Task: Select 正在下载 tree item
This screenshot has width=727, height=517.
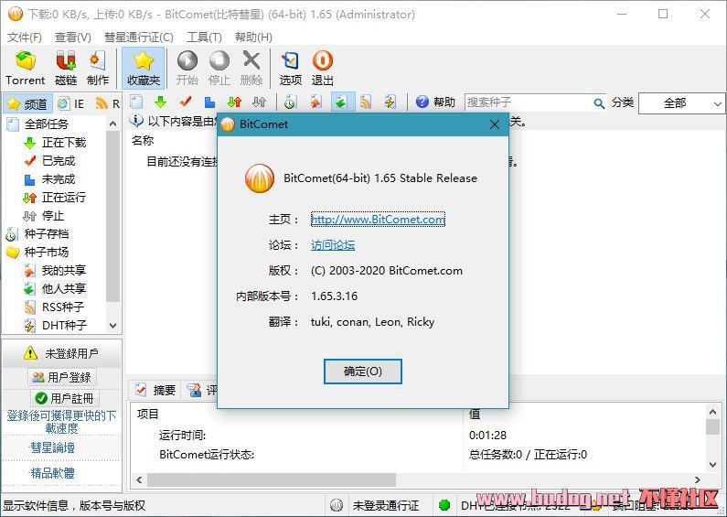Action: coord(63,143)
